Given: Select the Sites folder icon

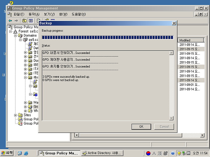Looking at the screenshot, I should coord(20,115).
